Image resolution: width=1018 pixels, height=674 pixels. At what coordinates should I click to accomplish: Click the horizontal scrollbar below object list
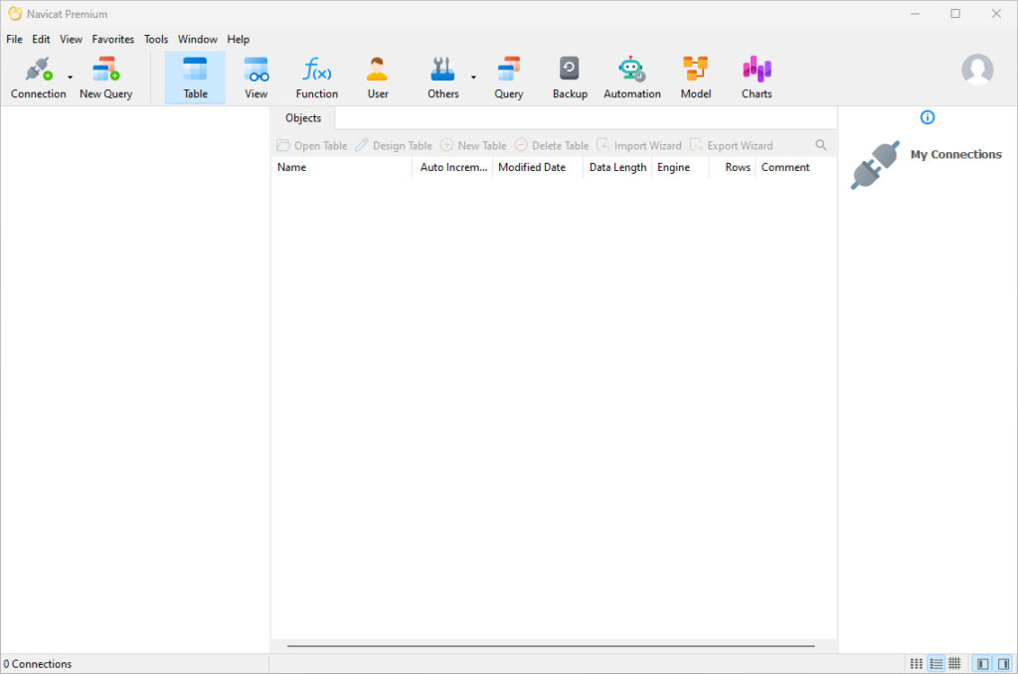click(551, 646)
